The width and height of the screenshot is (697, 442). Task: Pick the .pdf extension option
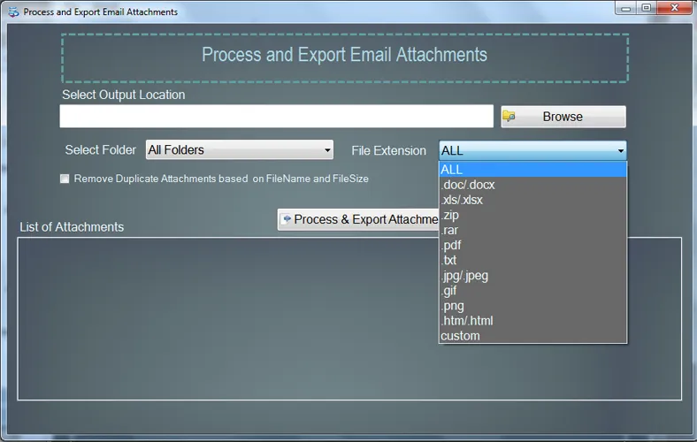coord(532,245)
